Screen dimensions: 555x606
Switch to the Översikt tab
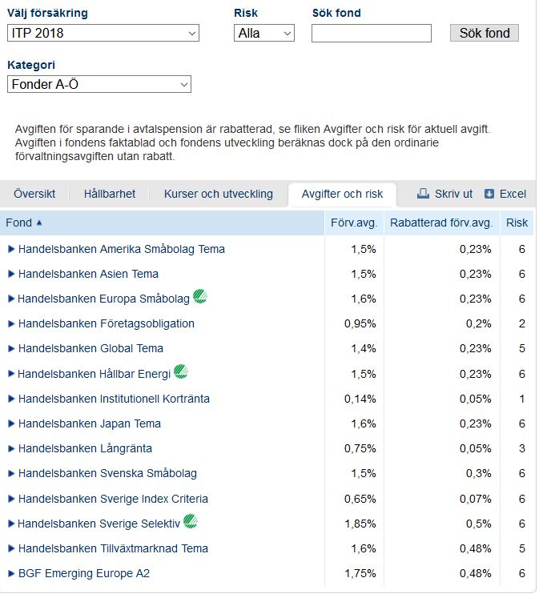click(x=34, y=194)
